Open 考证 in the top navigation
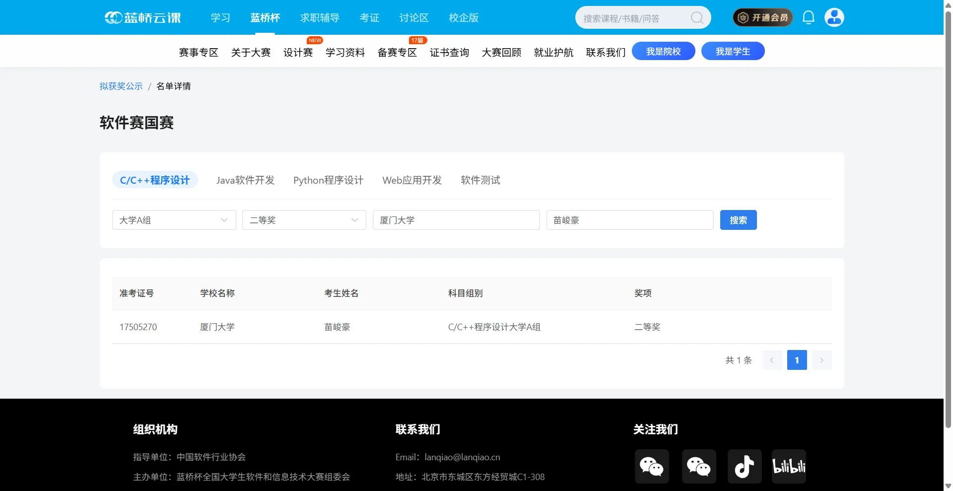This screenshot has width=953, height=491. tap(369, 18)
